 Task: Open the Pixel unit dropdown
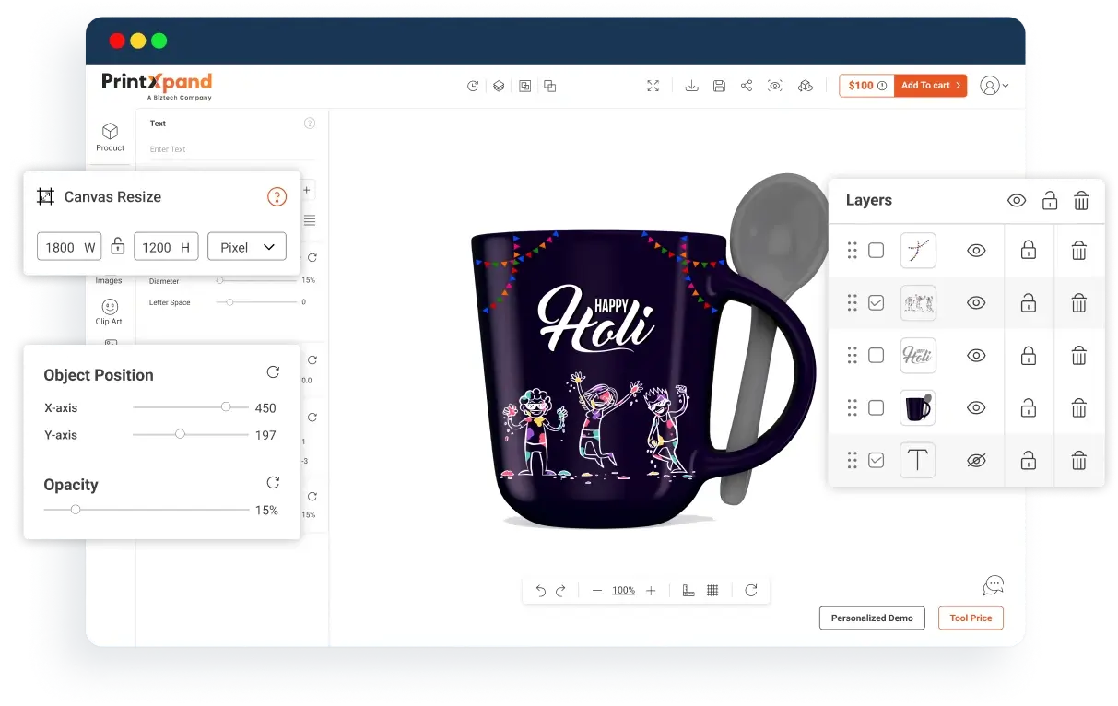pyautogui.click(x=247, y=246)
